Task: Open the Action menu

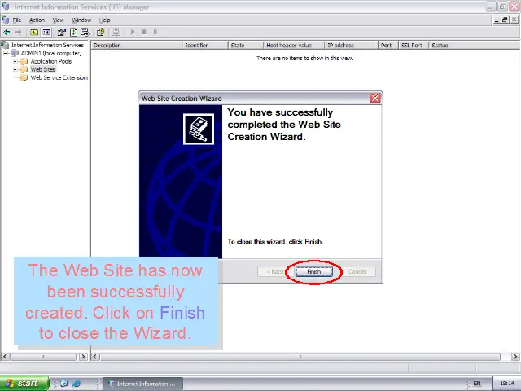Action: tap(37, 20)
